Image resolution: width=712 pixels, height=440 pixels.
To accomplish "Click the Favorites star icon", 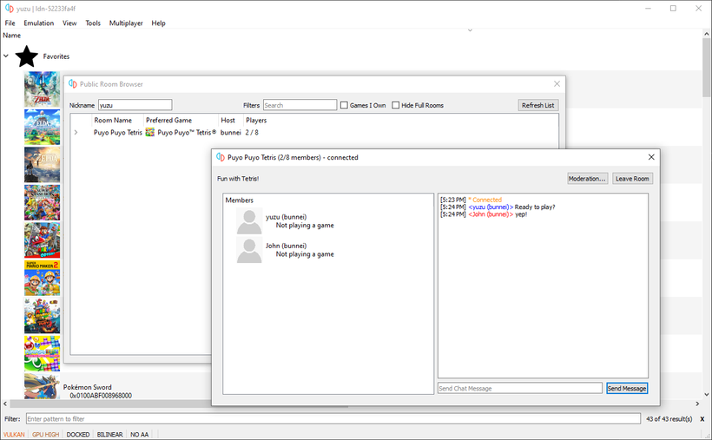I will click(x=28, y=57).
